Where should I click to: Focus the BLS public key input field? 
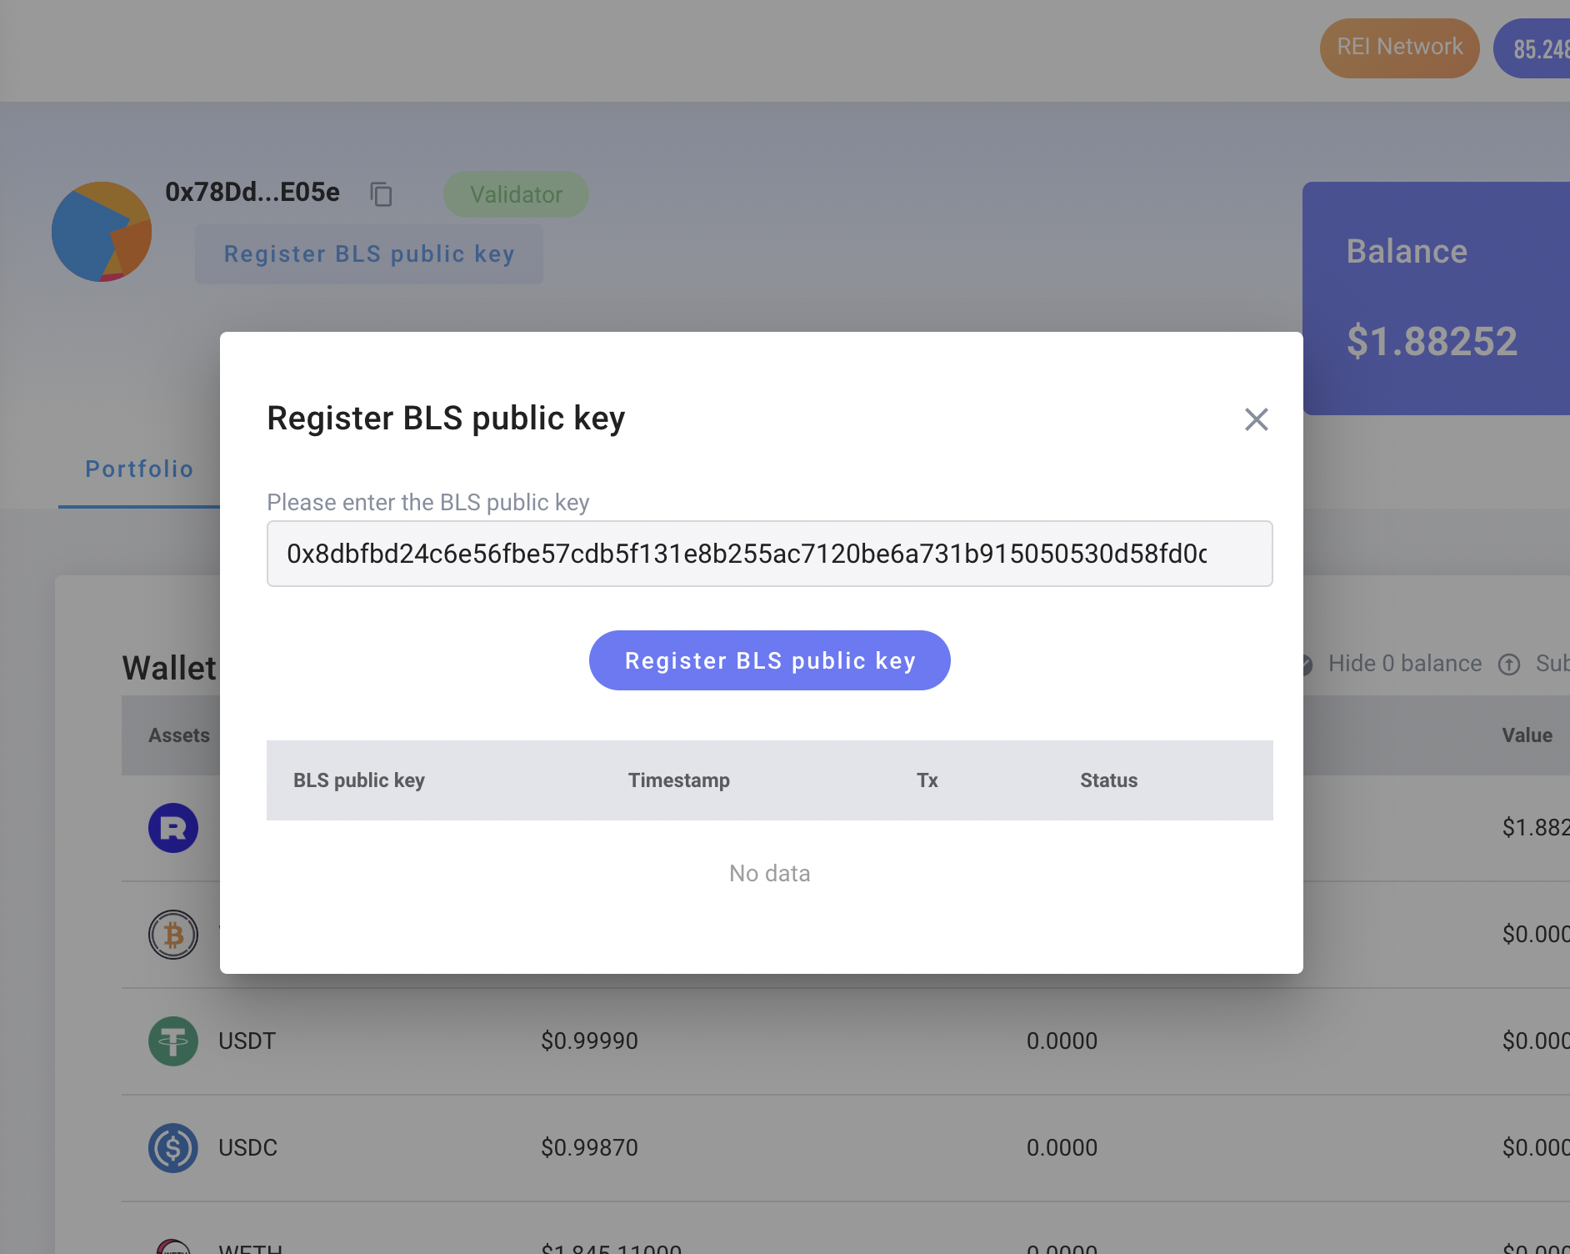click(769, 554)
